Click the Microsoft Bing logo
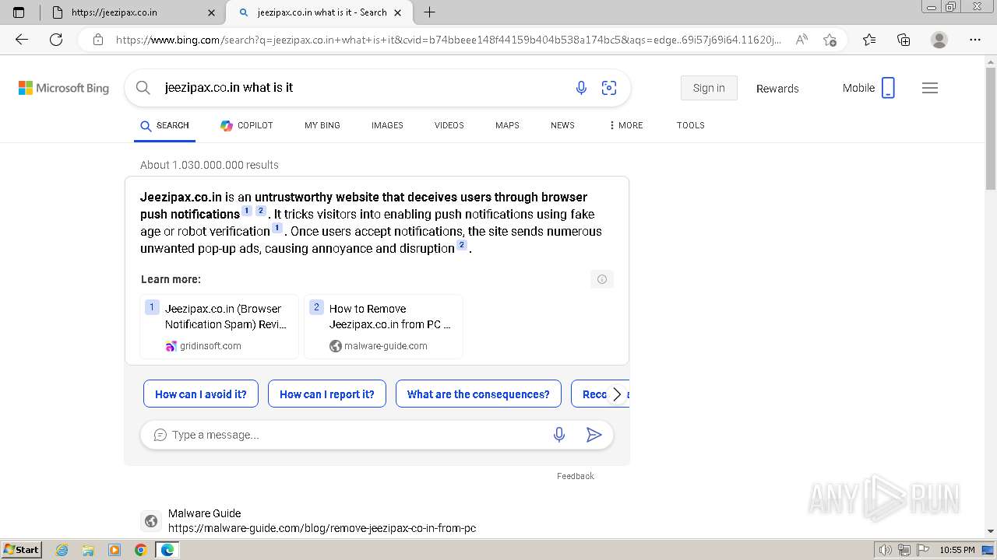Image resolution: width=997 pixels, height=560 pixels. 64,88
